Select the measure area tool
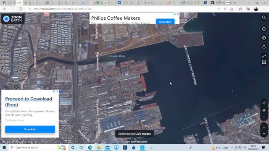This screenshot has width=269, height=151. point(264,62)
